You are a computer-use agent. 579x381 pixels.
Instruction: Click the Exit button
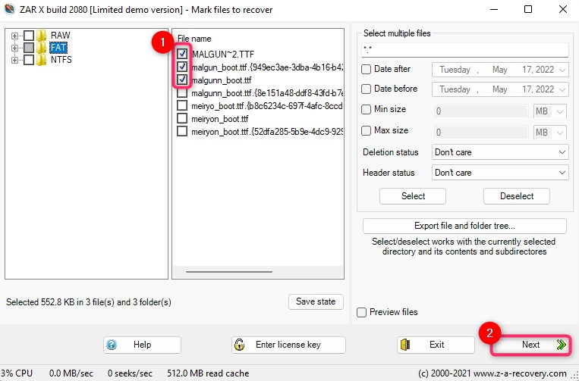click(436, 345)
